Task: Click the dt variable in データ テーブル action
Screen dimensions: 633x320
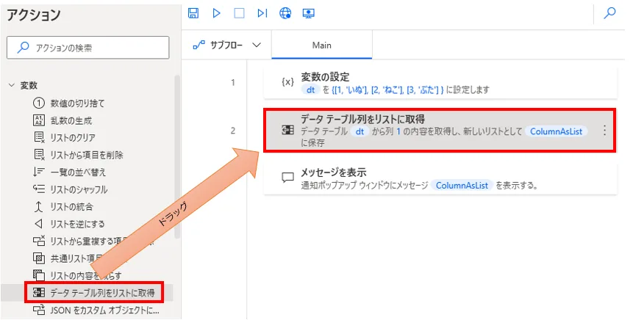Action: [x=359, y=131]
